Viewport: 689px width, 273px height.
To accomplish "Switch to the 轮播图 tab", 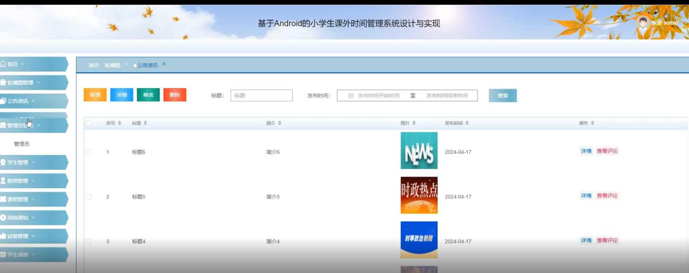I will click(112, 65).
